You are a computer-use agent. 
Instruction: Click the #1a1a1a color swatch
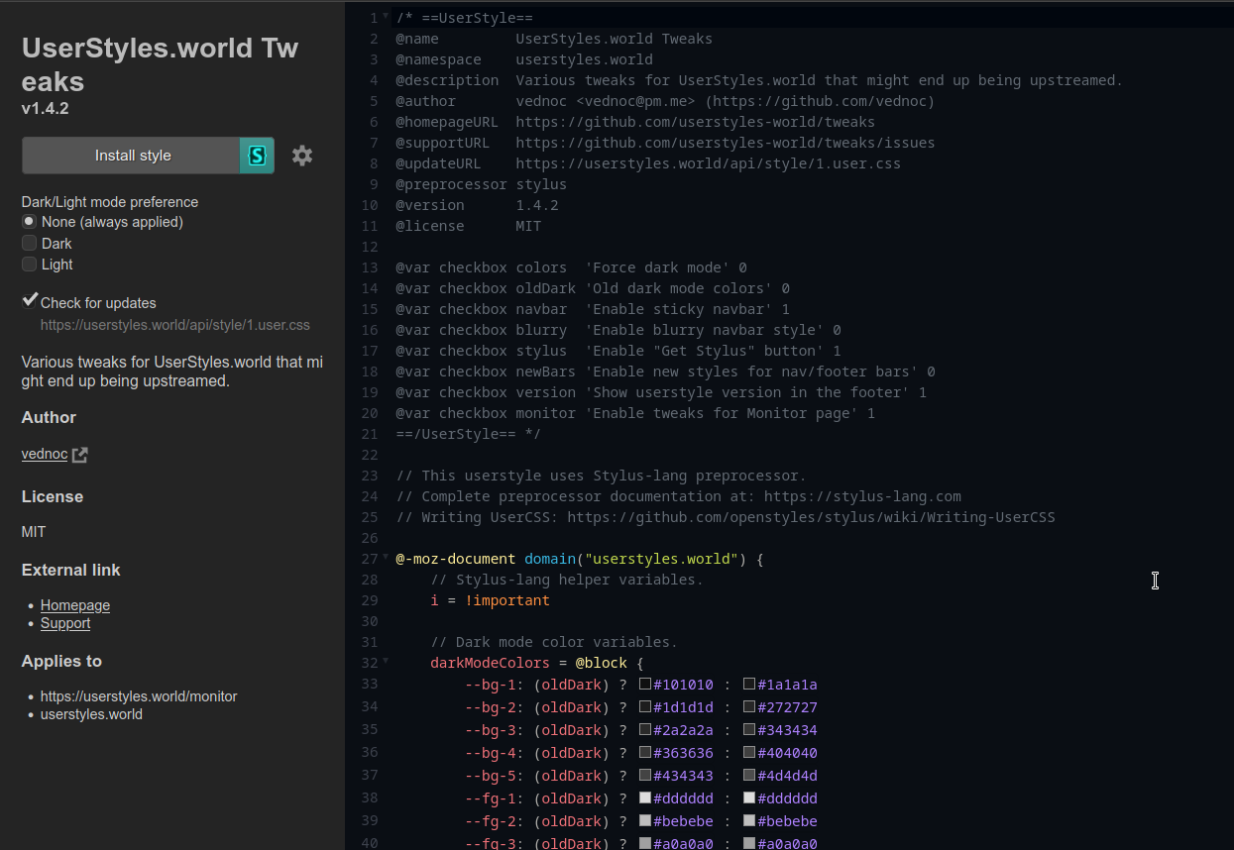749,685
